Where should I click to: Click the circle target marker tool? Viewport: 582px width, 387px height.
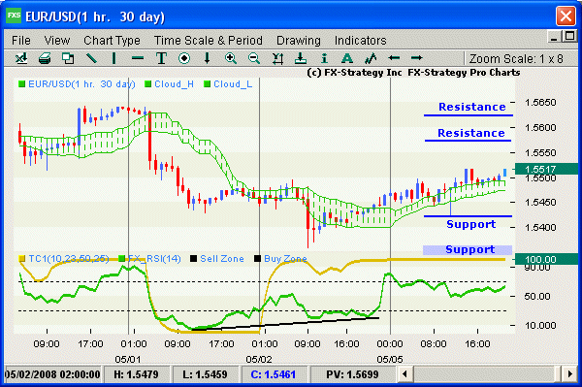pos(184,58)
